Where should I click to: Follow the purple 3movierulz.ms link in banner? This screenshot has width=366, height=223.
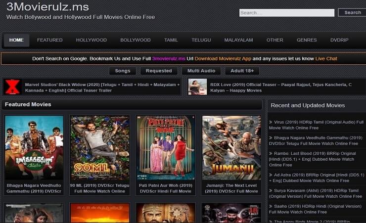(x=169, y=58)
